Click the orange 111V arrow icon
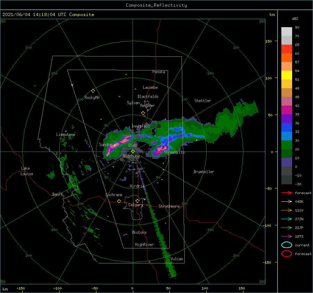 pos(287,210)
